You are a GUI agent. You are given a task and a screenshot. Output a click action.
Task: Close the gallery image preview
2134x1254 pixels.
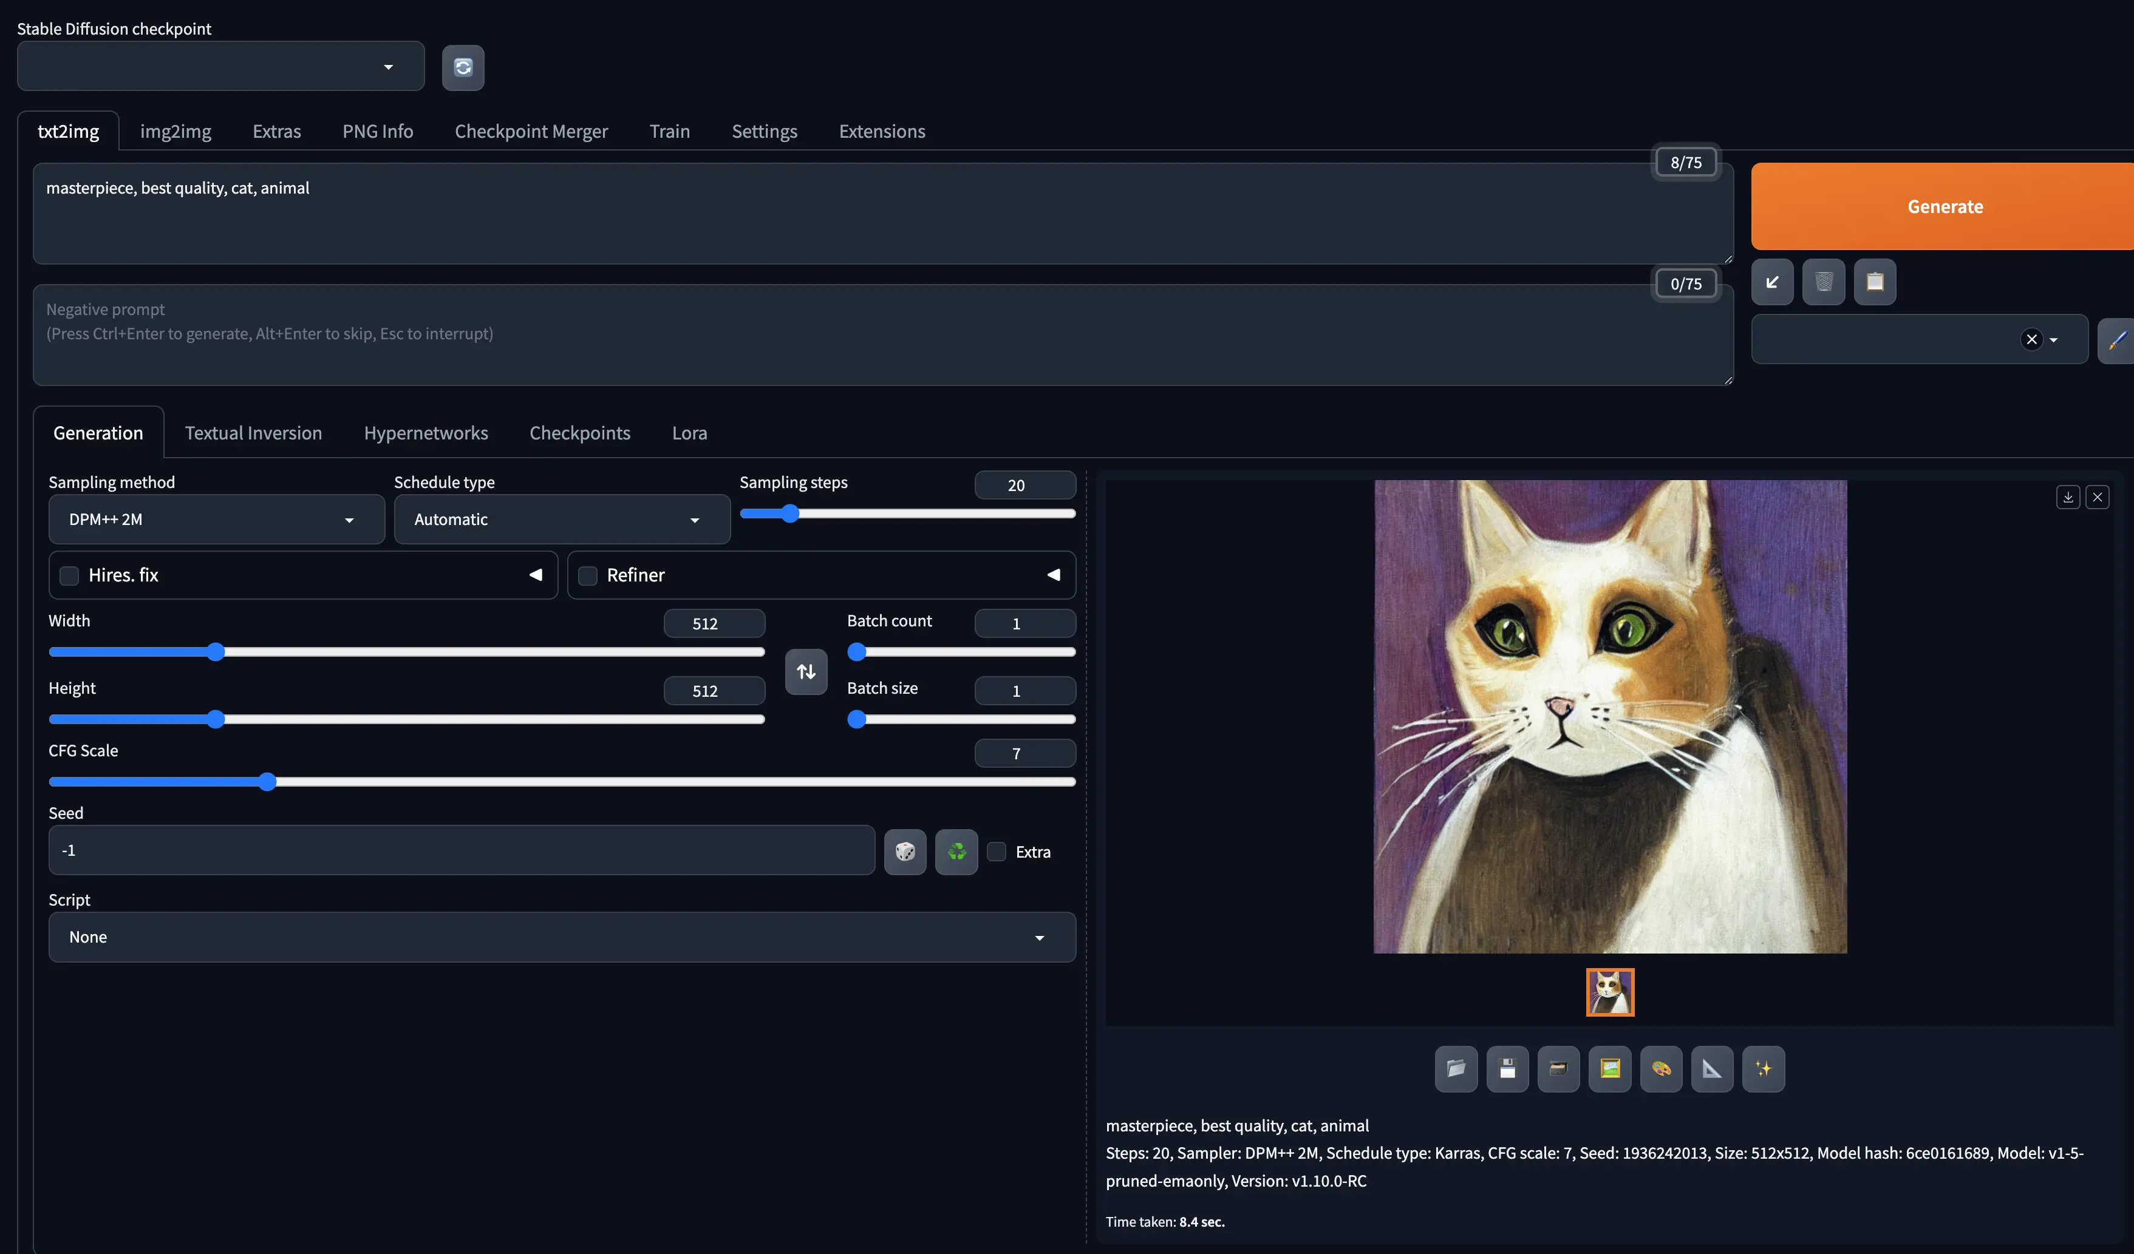[2097, 497]
